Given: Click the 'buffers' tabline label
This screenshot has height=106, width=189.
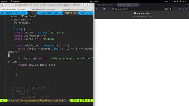Looking at the screenshot, I should pyautogui.click(x=70, y=13).
